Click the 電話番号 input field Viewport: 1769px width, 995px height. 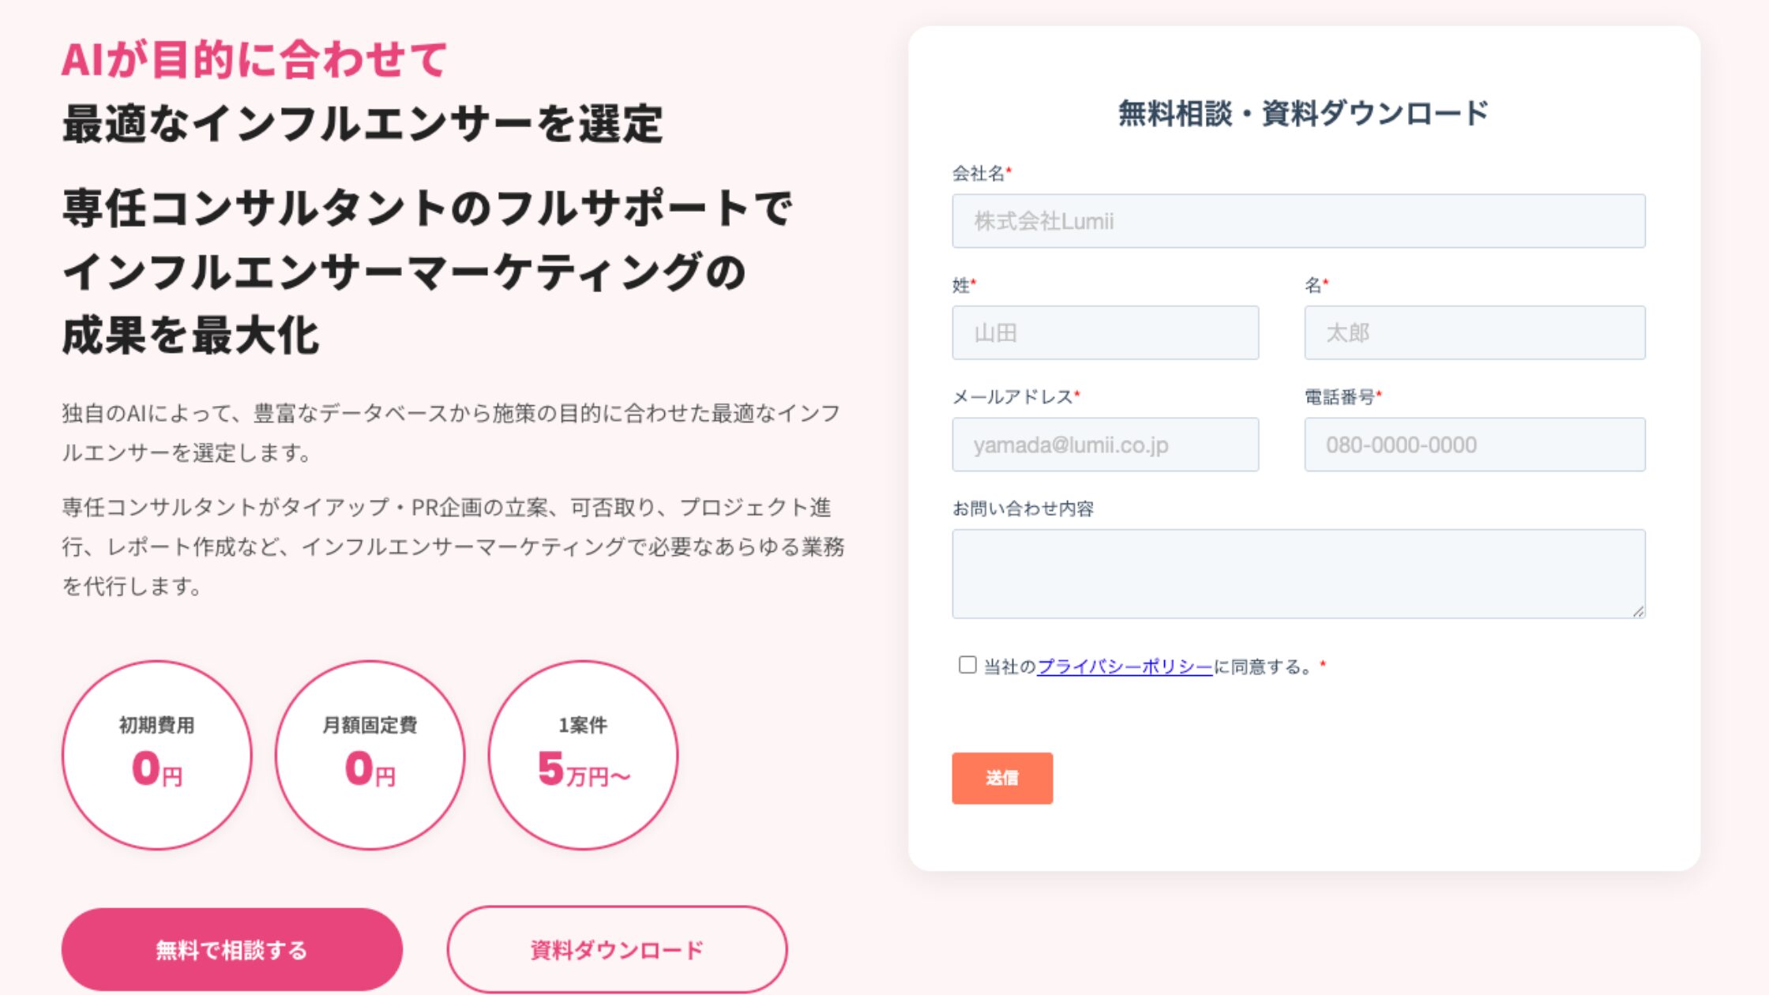[1474, 445]
